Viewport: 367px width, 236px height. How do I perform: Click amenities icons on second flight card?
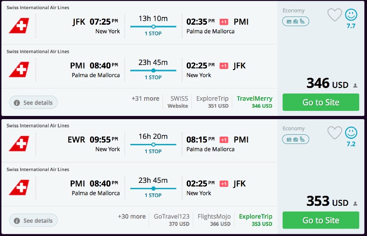point(295,139)
